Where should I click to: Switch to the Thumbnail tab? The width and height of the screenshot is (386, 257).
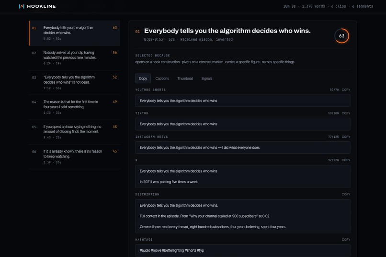point(185,78)
